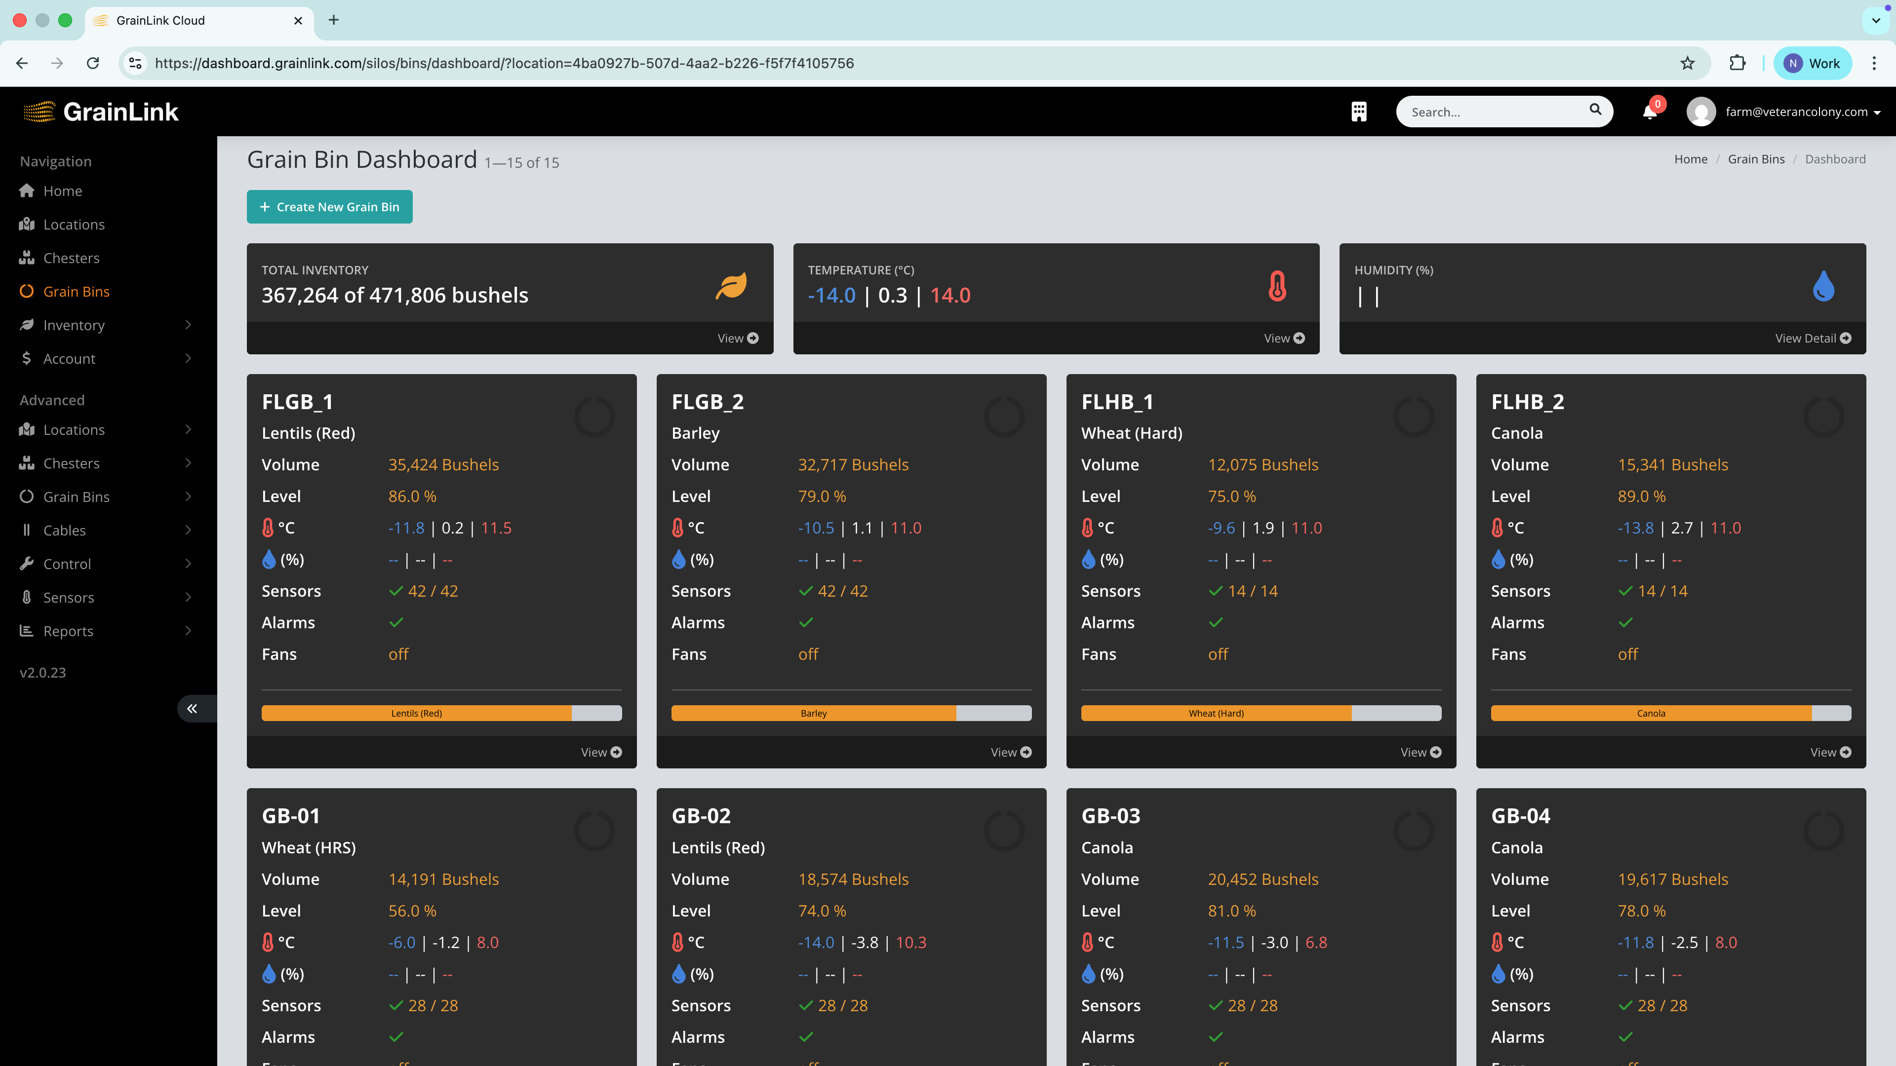Open notifications via the bell icon

[1650, 112]
